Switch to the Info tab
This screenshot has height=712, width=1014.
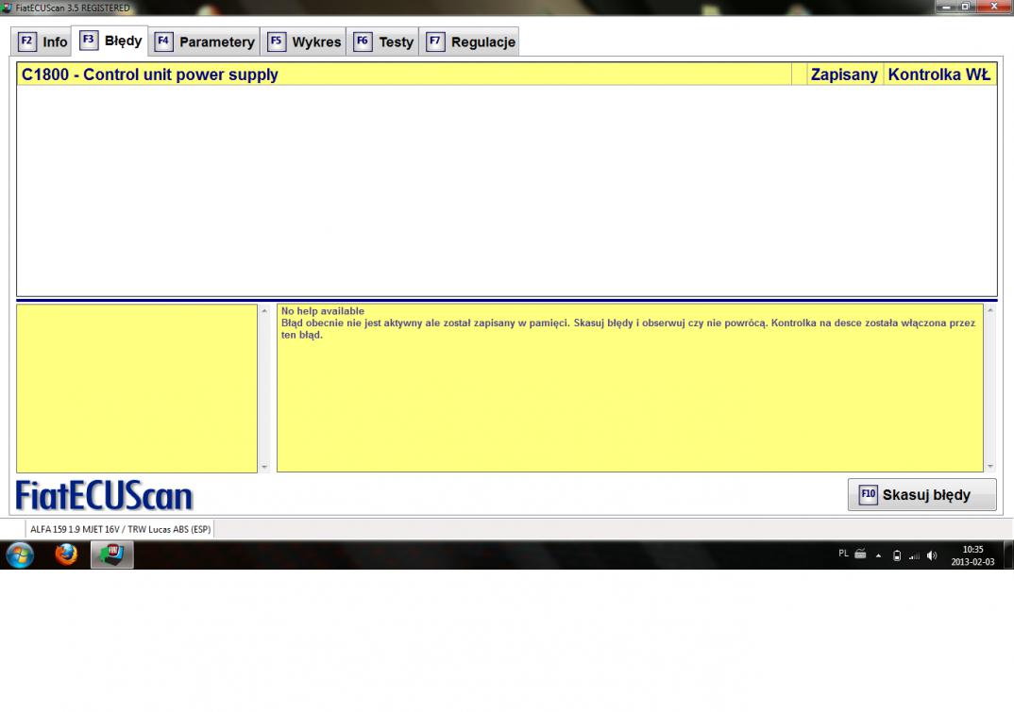[42, 42]
